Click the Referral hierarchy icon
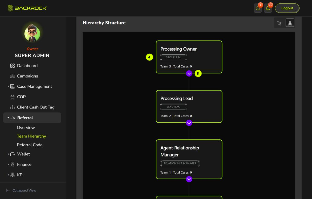The image size is (312, 199). 13,118
